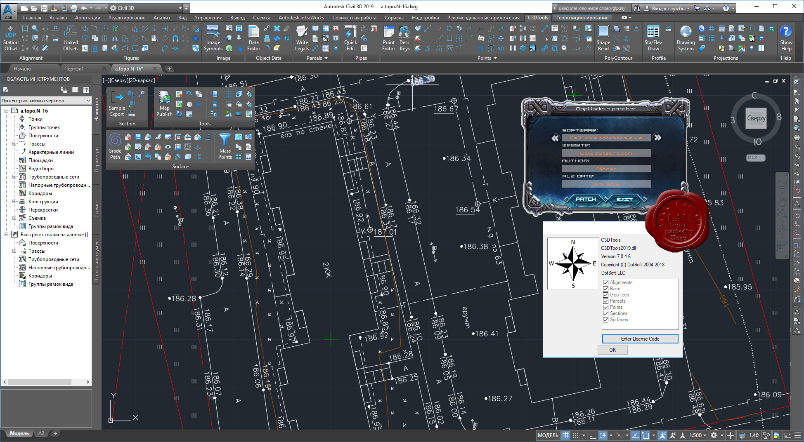Toggle the drawing grid display in status bar
Viewport: 804px width, 442px height.
click(x=565, y=435)
